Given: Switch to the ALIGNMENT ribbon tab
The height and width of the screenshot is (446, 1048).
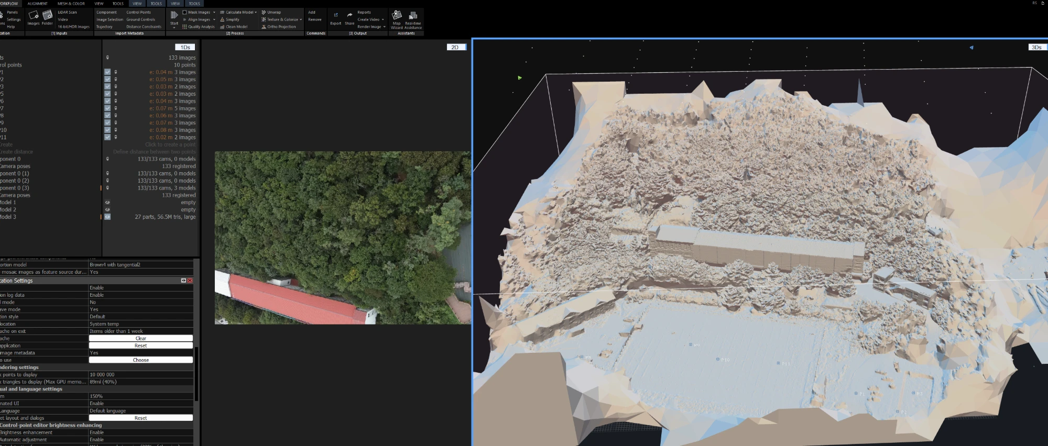Looking at the screenshot, I should pos(38,4).
